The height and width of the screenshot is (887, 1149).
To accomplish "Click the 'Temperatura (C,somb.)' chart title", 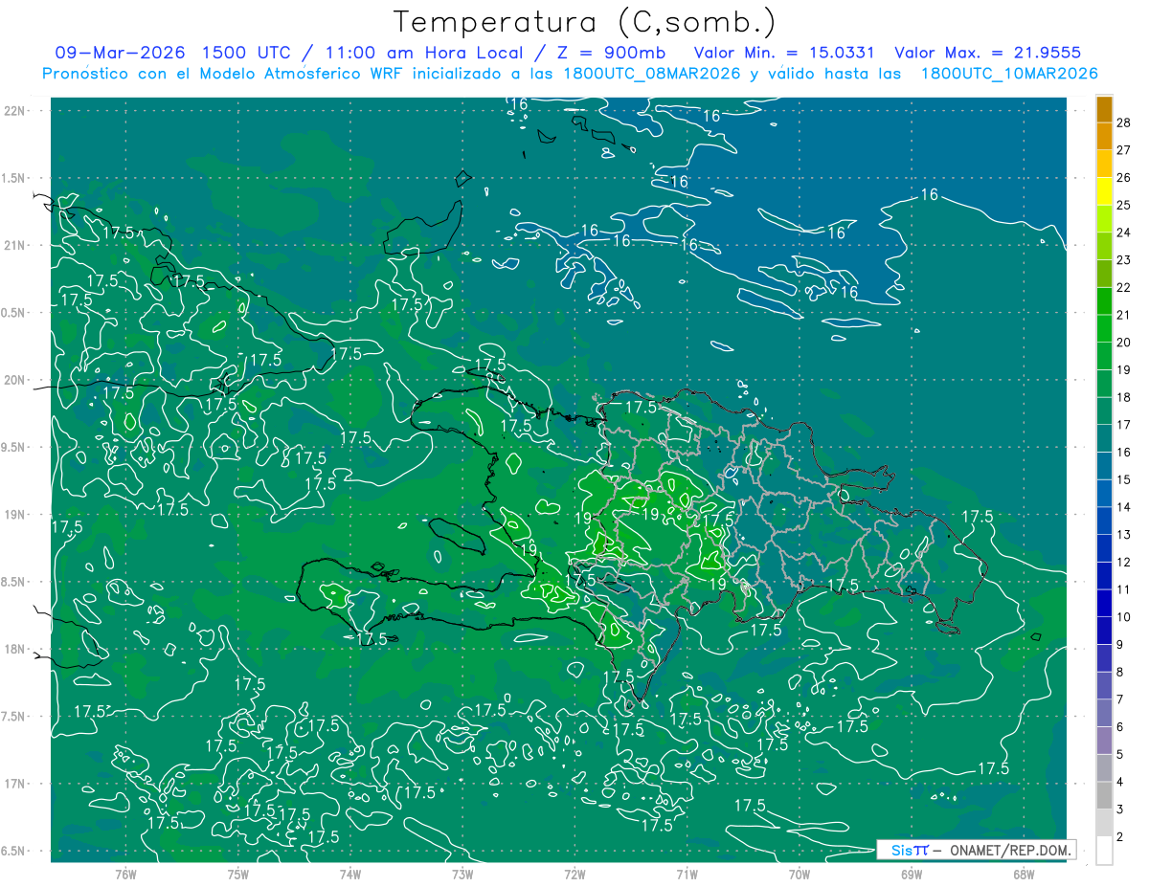I will pyautogui.click(x=585, y=23).
